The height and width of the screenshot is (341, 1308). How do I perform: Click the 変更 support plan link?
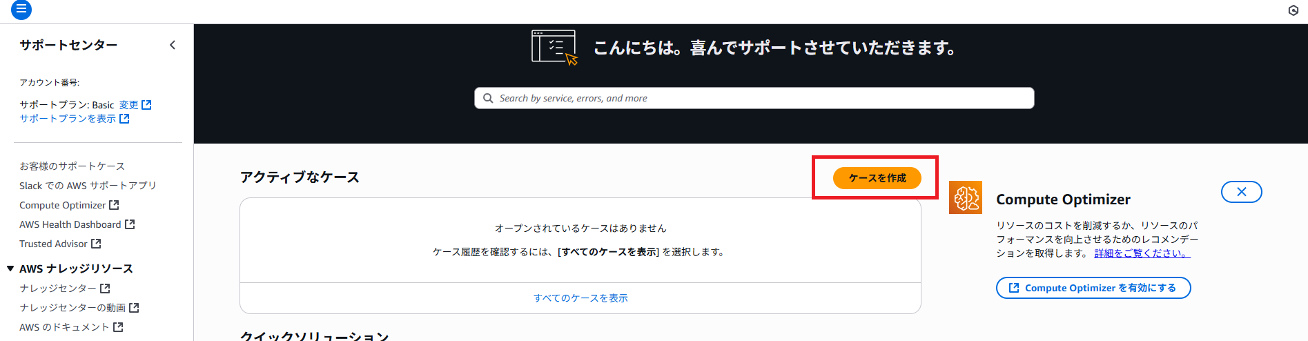click(128, 105)
